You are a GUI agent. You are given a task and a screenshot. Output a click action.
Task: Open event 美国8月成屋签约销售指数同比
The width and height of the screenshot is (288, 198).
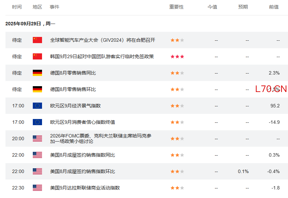(82, 155)
